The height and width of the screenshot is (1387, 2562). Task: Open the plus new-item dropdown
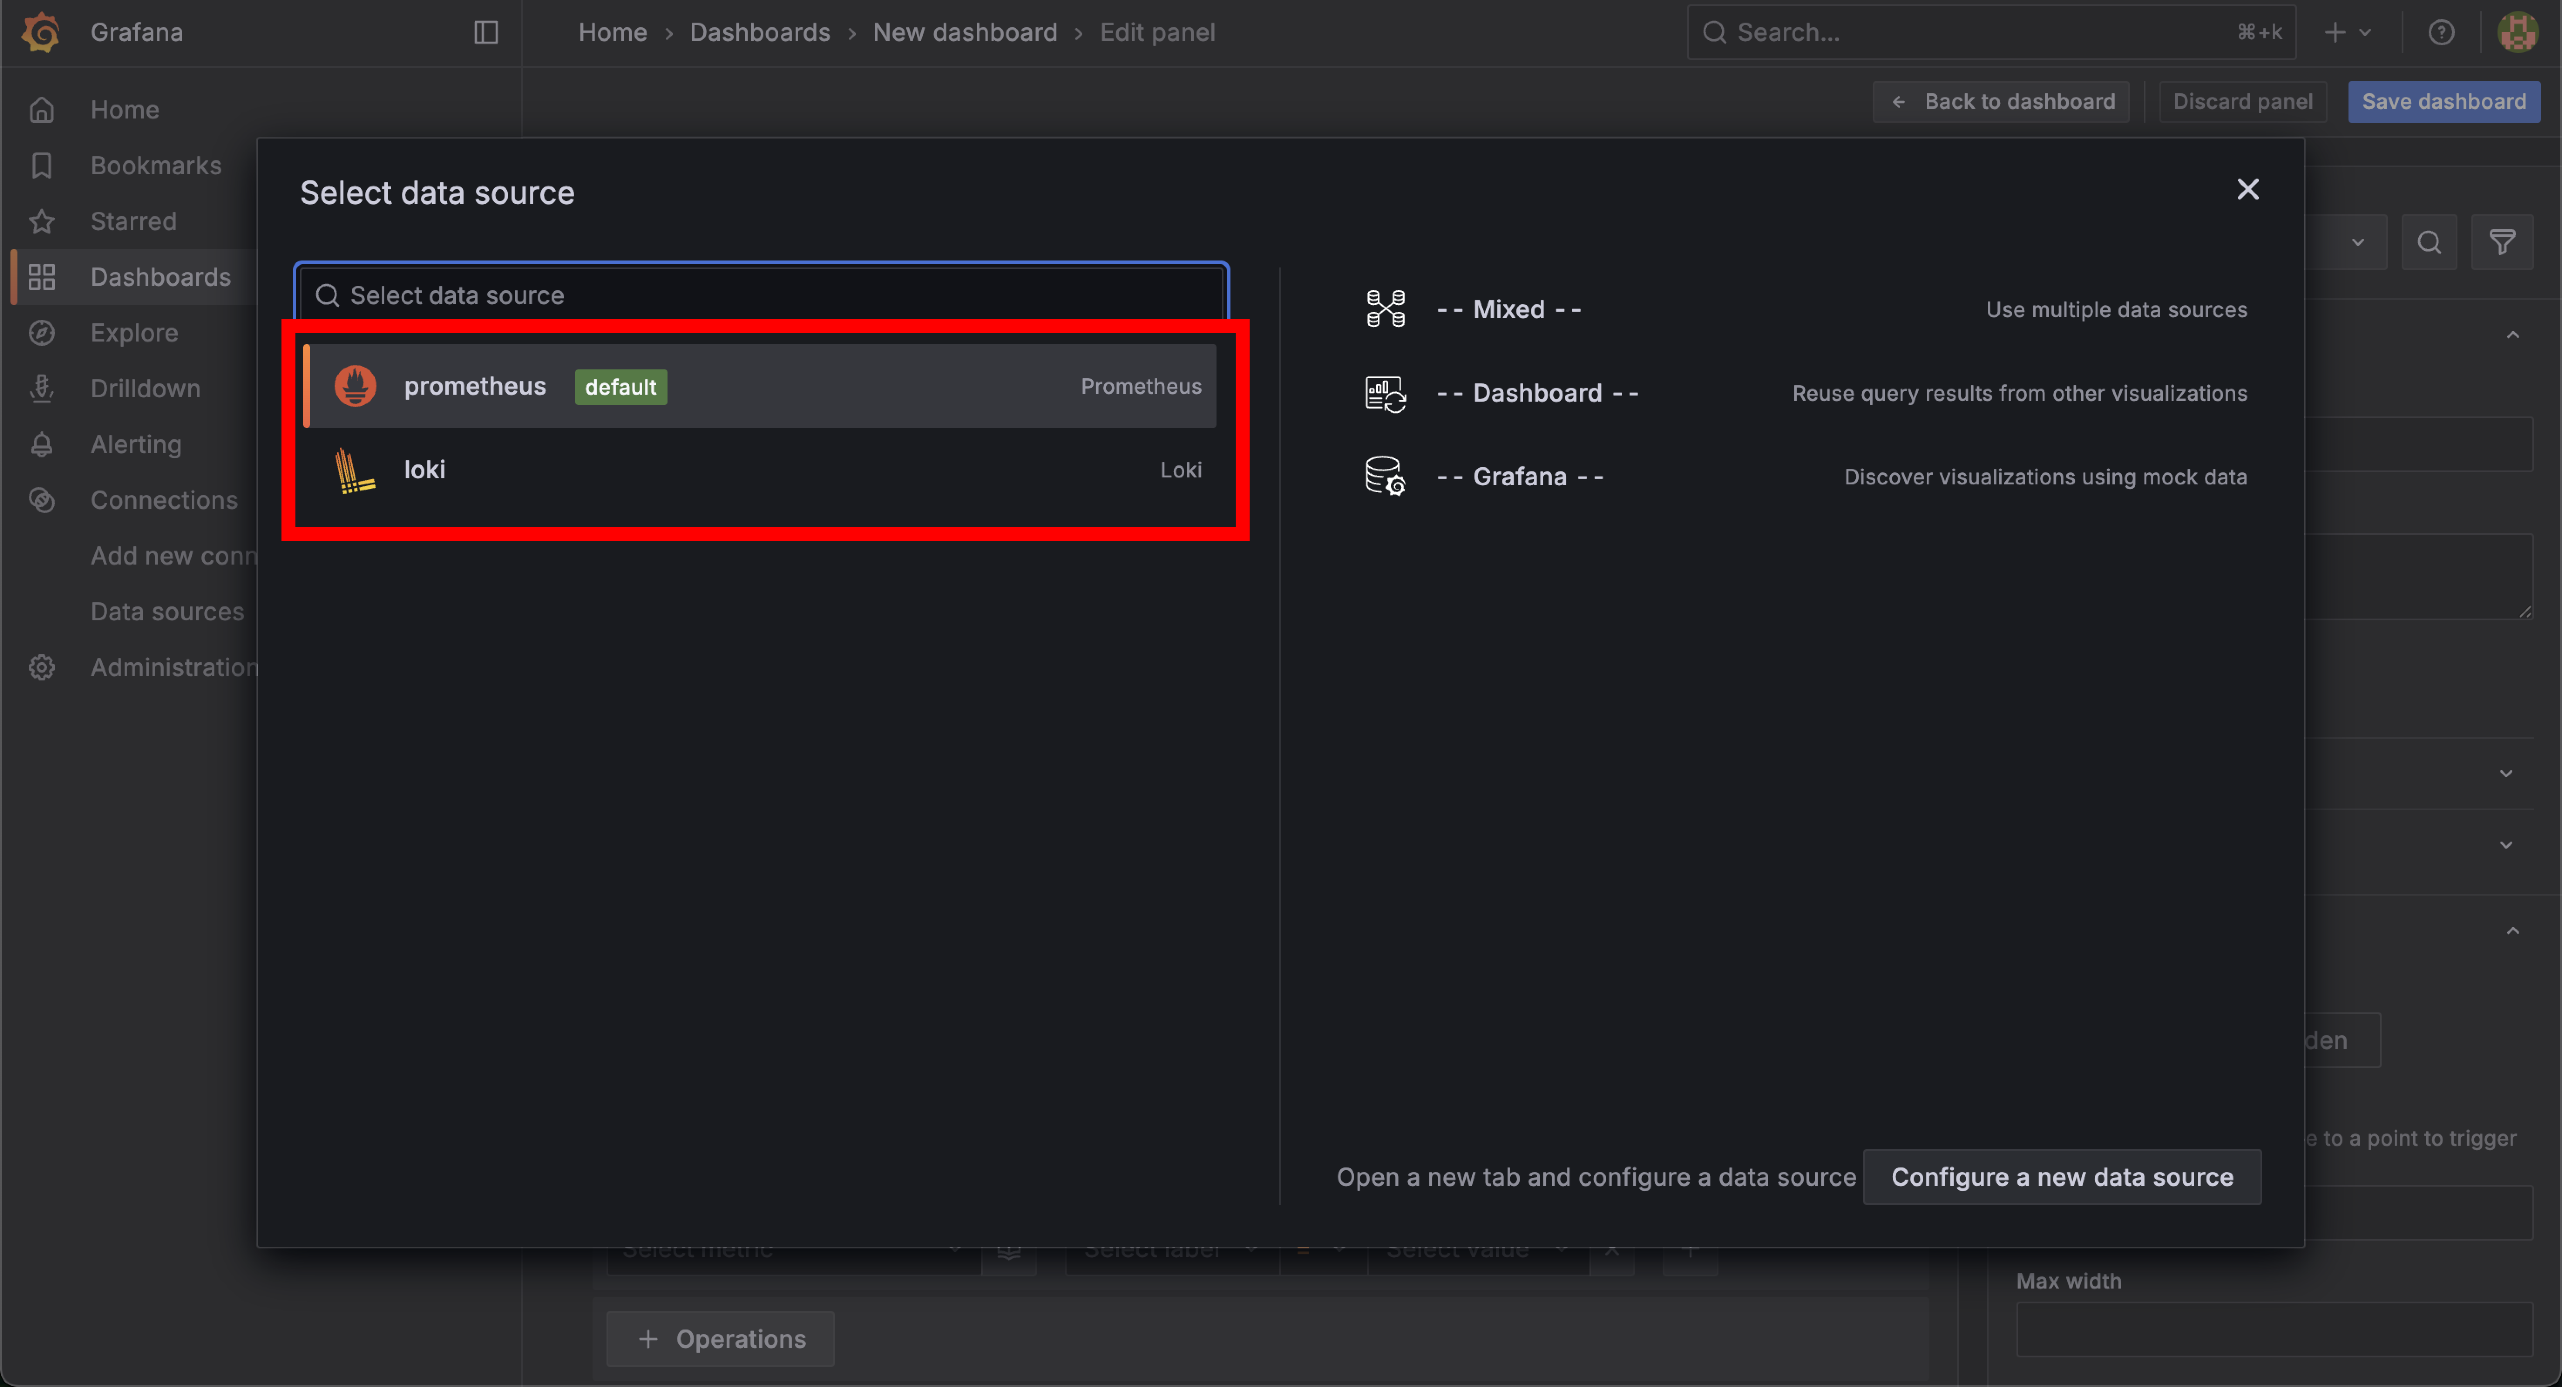coord(2347,32)
